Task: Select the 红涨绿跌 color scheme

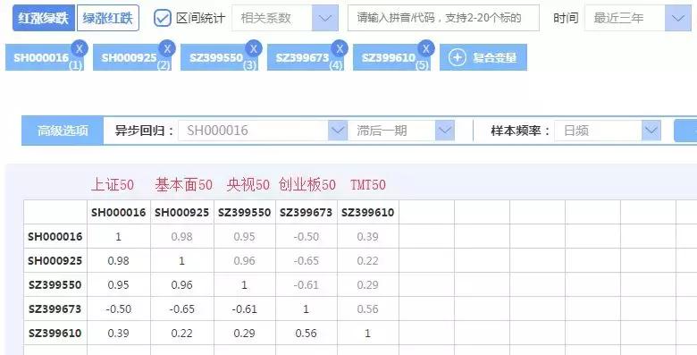Action: pos(44,18)
